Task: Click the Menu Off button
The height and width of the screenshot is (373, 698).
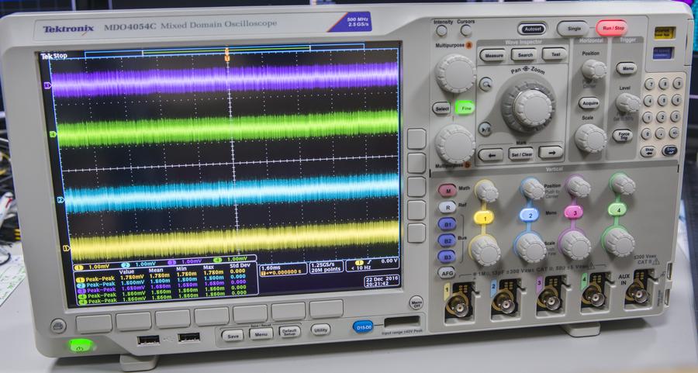Action: 416,303
